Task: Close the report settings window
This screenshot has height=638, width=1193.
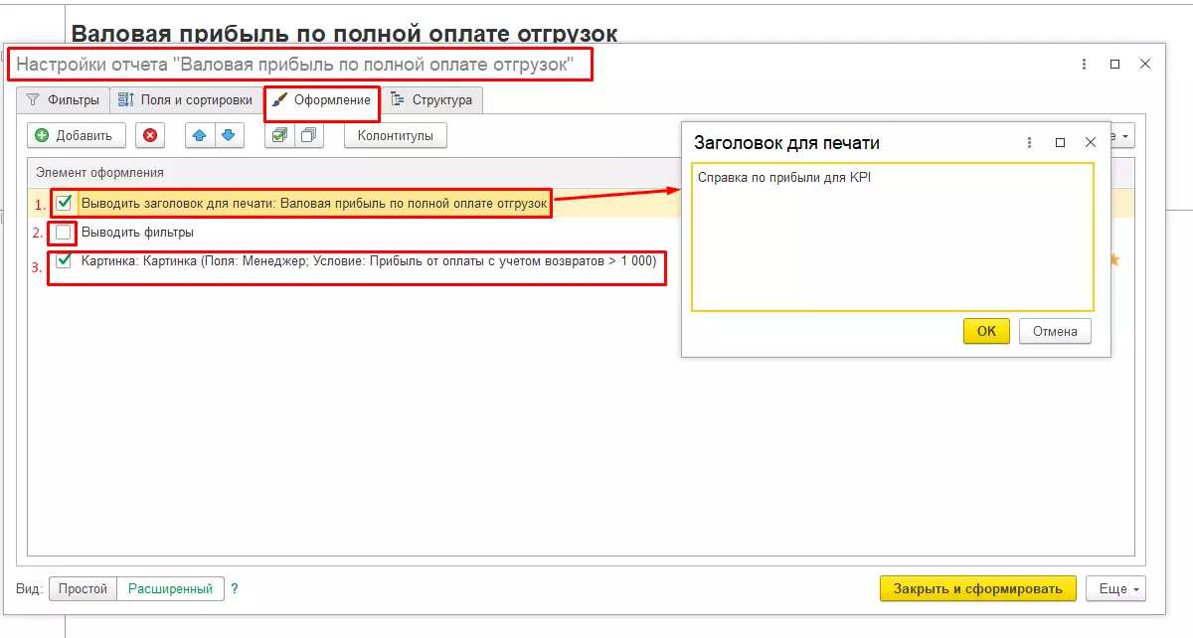Action: 1145,64
